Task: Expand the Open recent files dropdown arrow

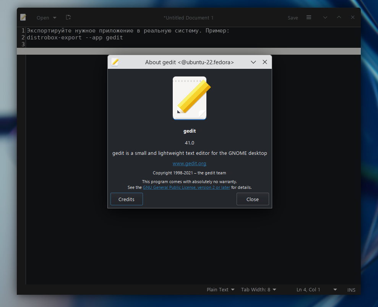Action: (x=55, y=18)
